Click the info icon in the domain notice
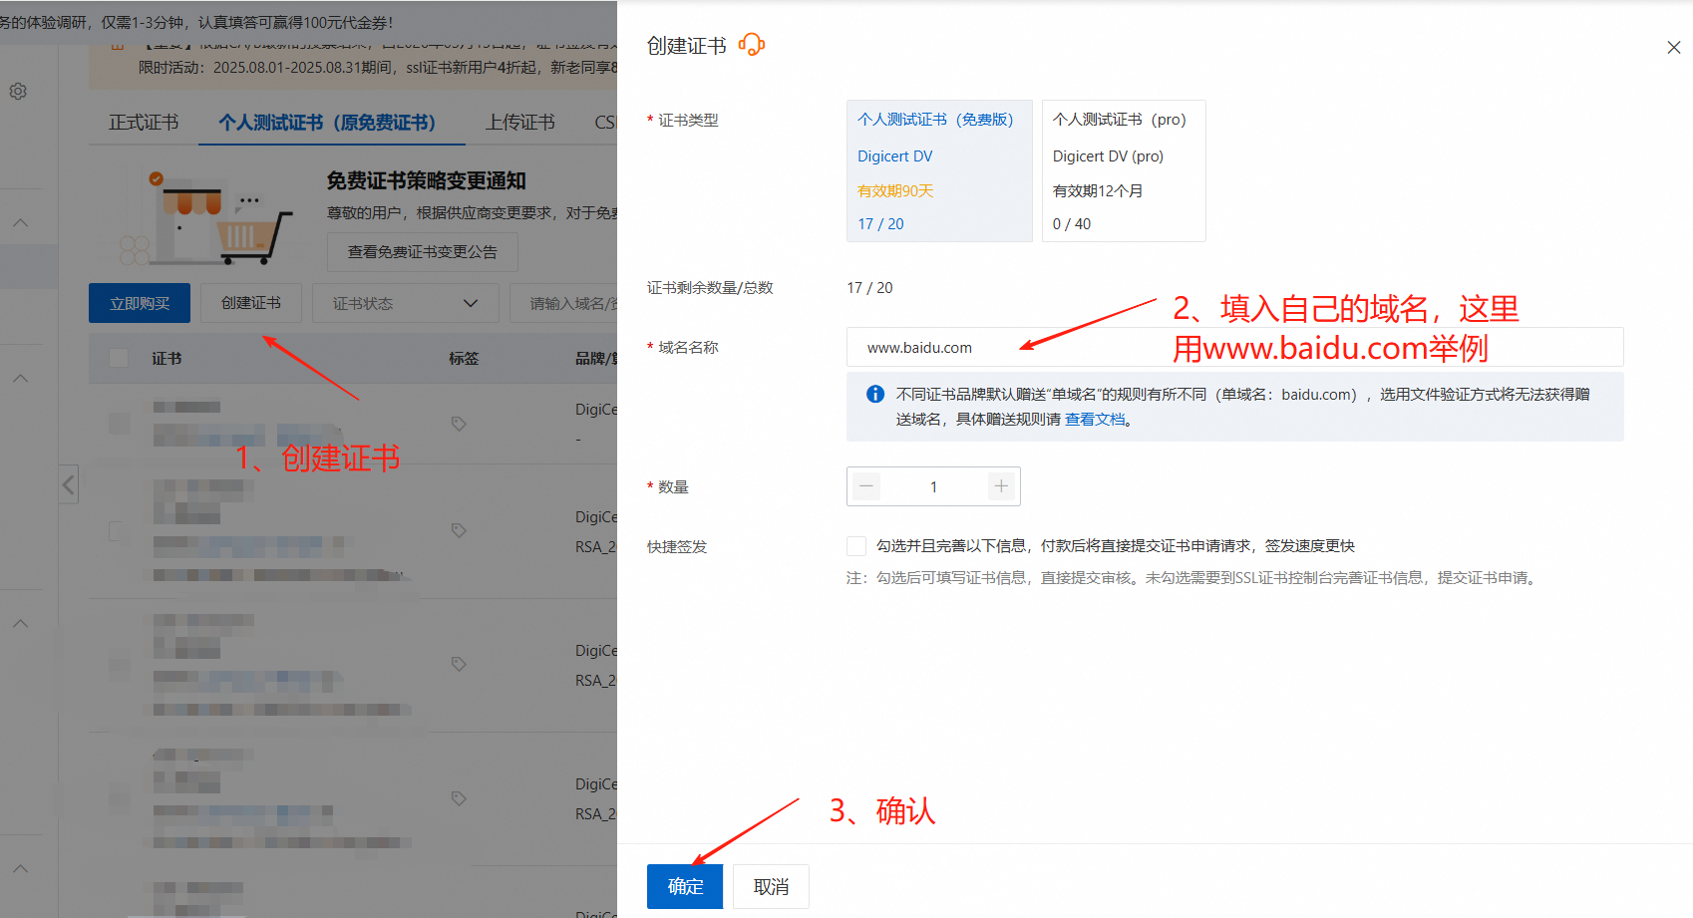The image size is (1693, 918). click(875, 394)
